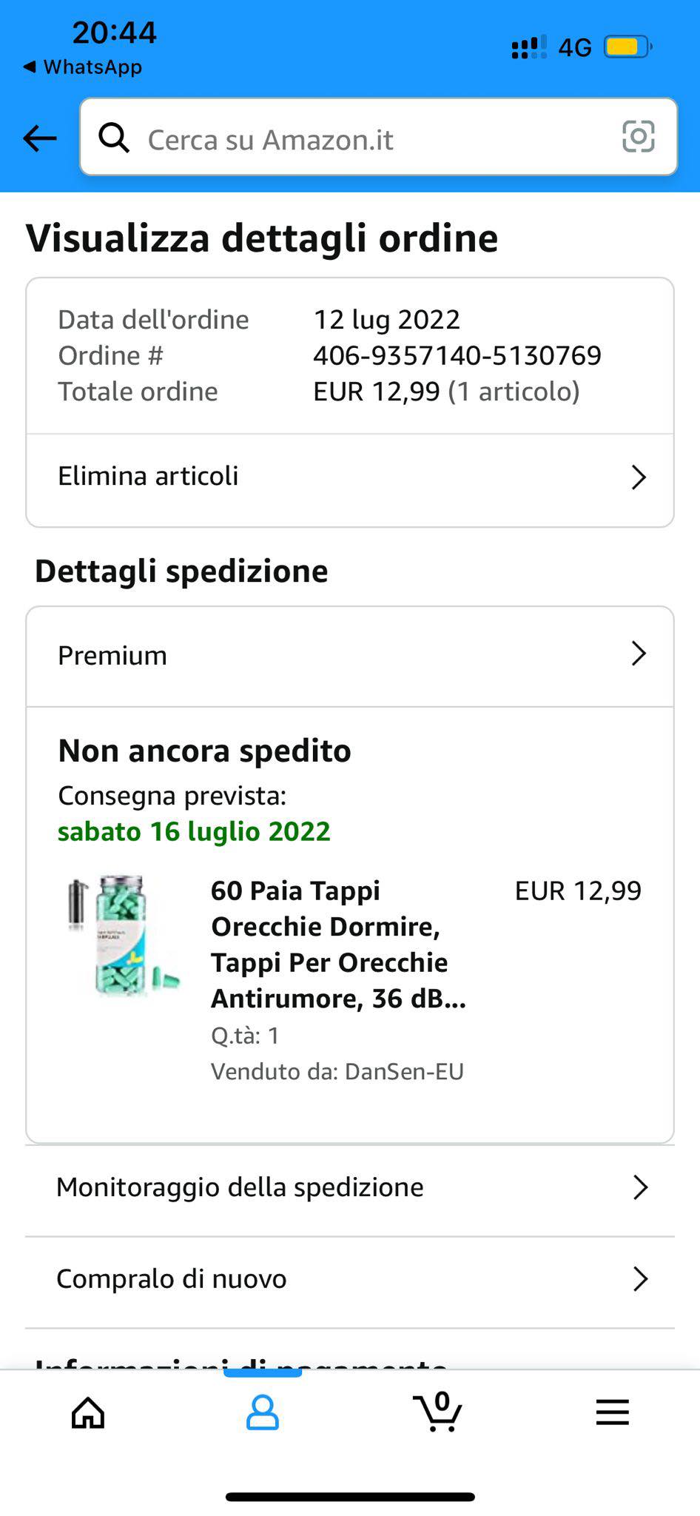The image size is (700, 1516).
Task: Open the shopping cart icon
Action: point(438,1412)
